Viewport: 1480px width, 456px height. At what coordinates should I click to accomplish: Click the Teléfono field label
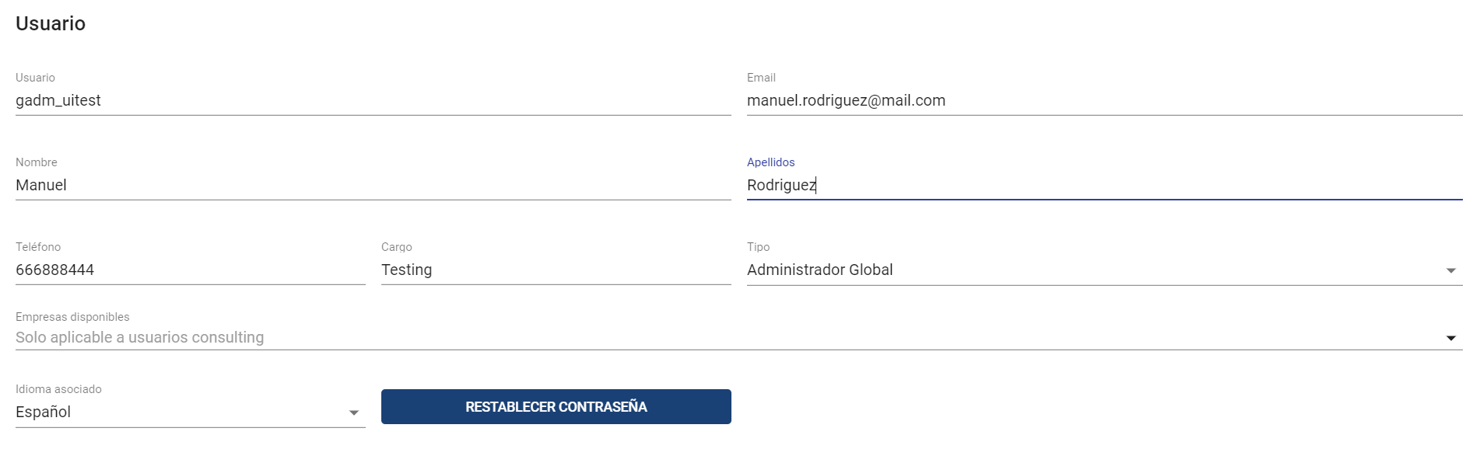tap(38, 247)
